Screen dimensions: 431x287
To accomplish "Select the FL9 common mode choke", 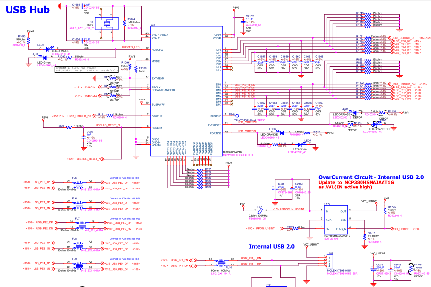I will 79,265.
